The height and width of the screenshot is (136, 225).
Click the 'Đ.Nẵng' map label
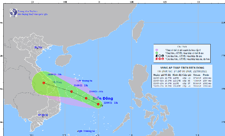[58, 82]
